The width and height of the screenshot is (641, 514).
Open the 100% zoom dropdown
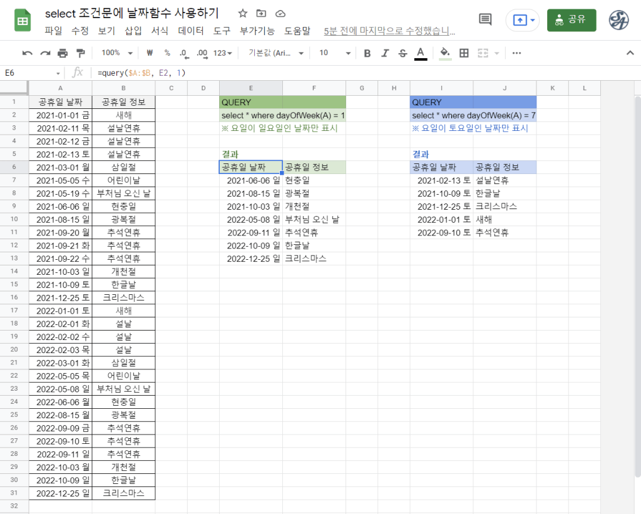117,53
